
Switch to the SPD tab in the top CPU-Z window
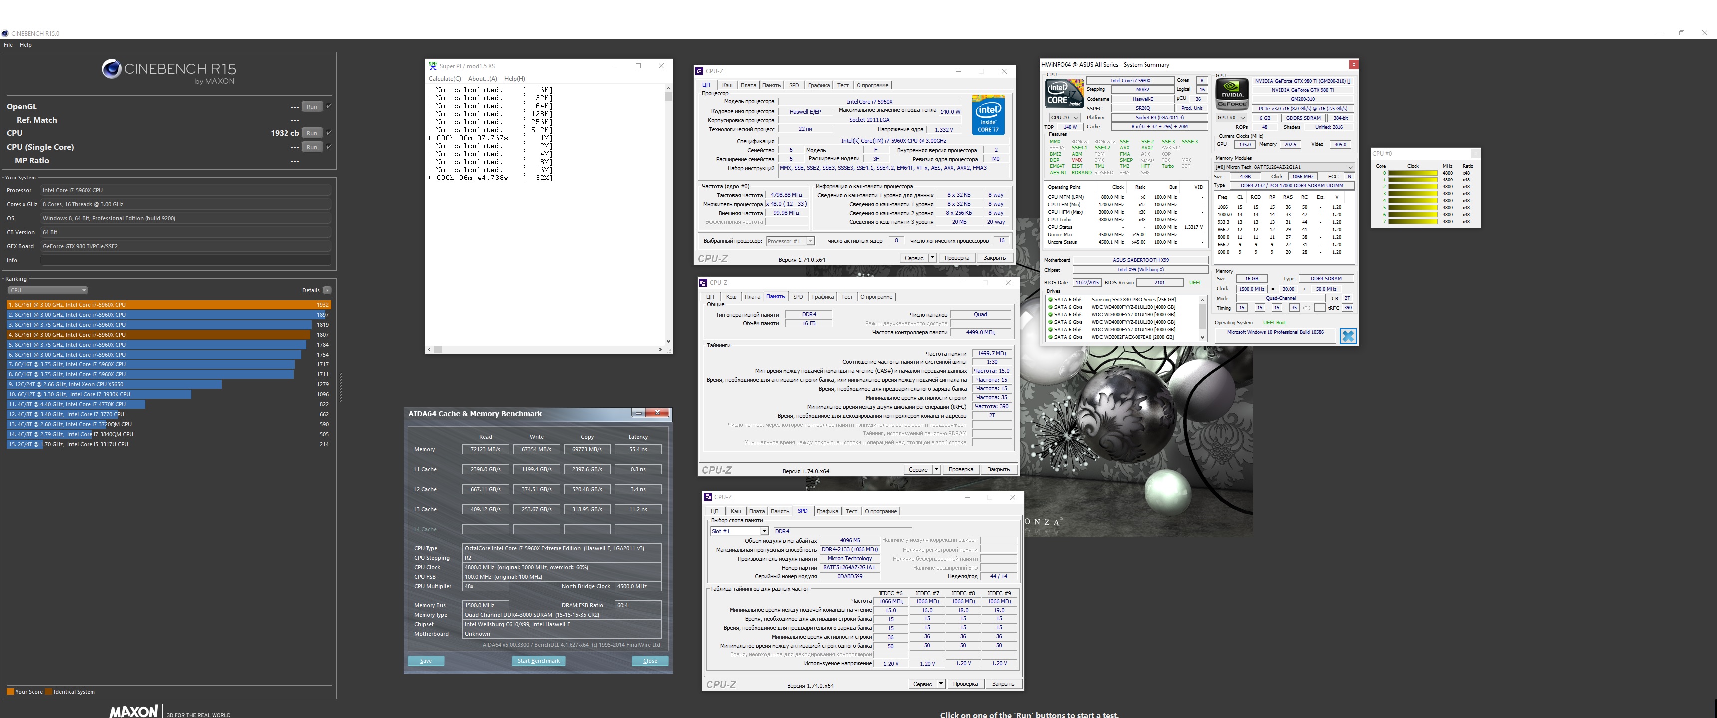[x=793, y=85]
